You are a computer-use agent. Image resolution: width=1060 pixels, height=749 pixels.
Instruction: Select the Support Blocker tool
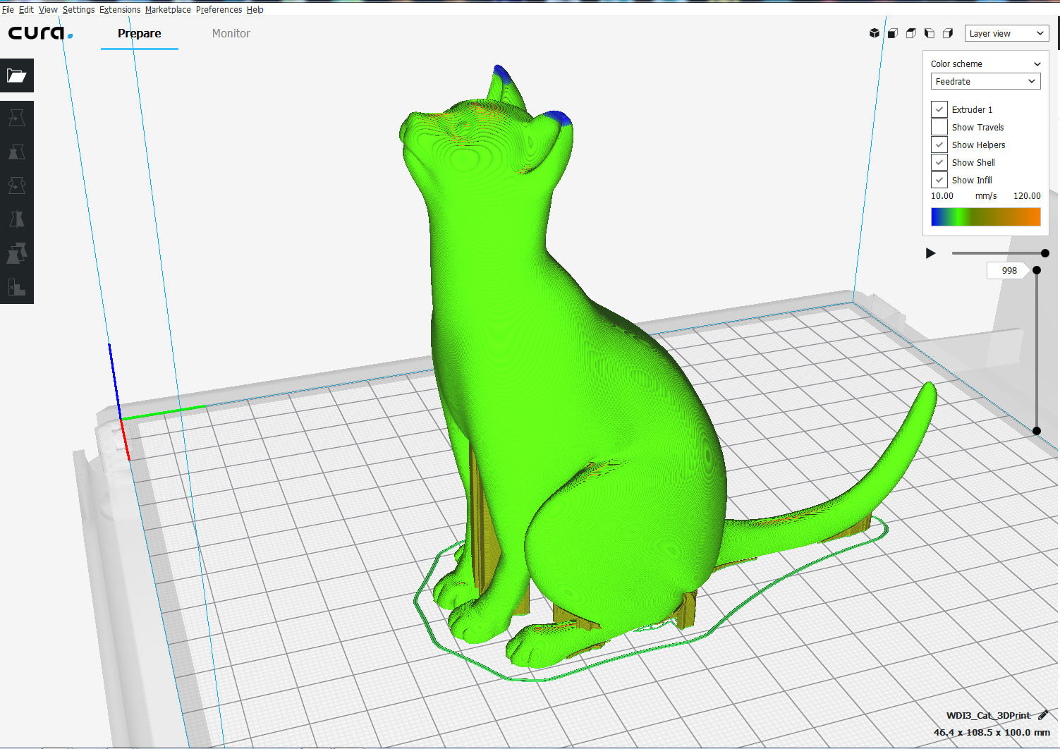click(x=17, y=287)
